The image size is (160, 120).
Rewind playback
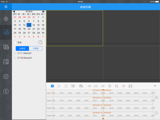coord(89,86)
